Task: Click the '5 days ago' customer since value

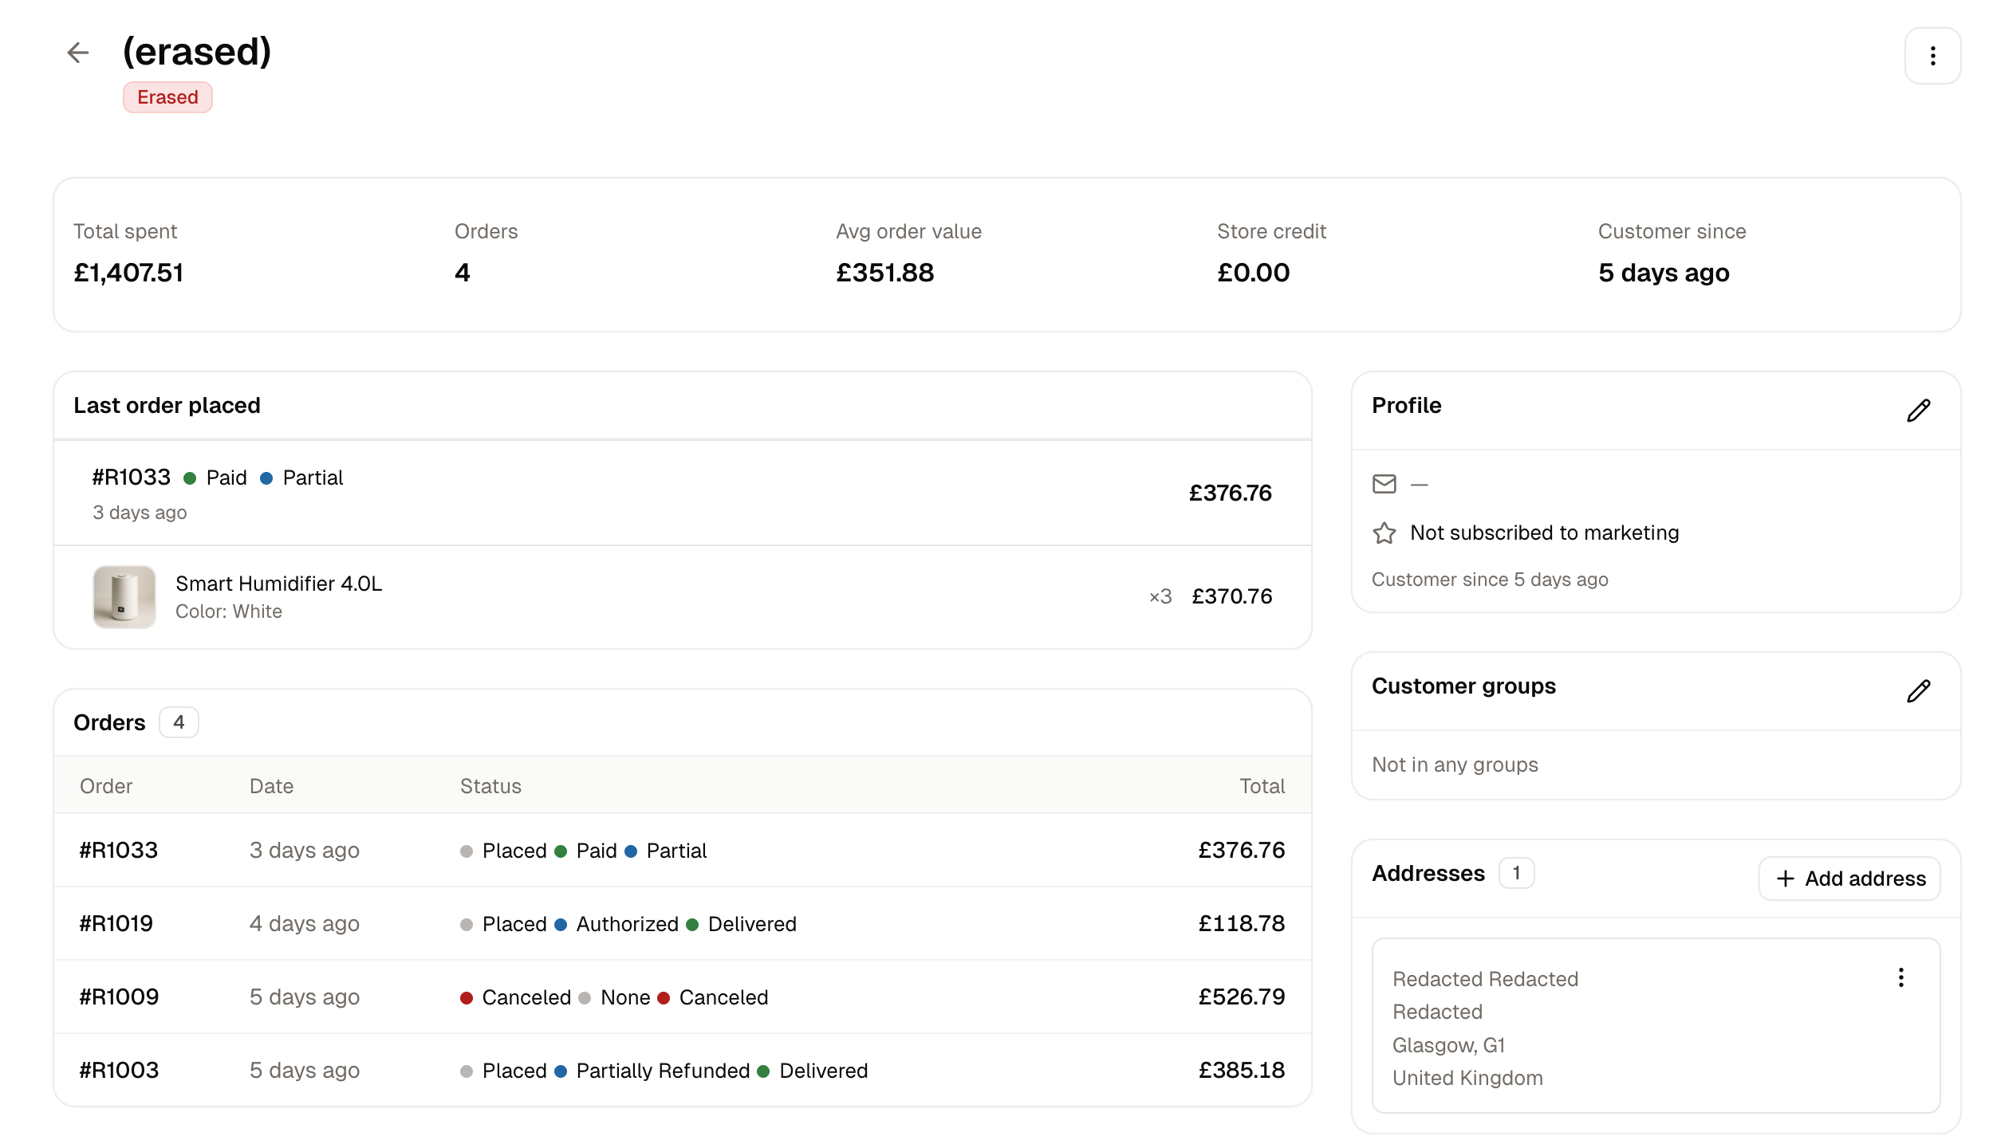Action: tap(1663, 273)
